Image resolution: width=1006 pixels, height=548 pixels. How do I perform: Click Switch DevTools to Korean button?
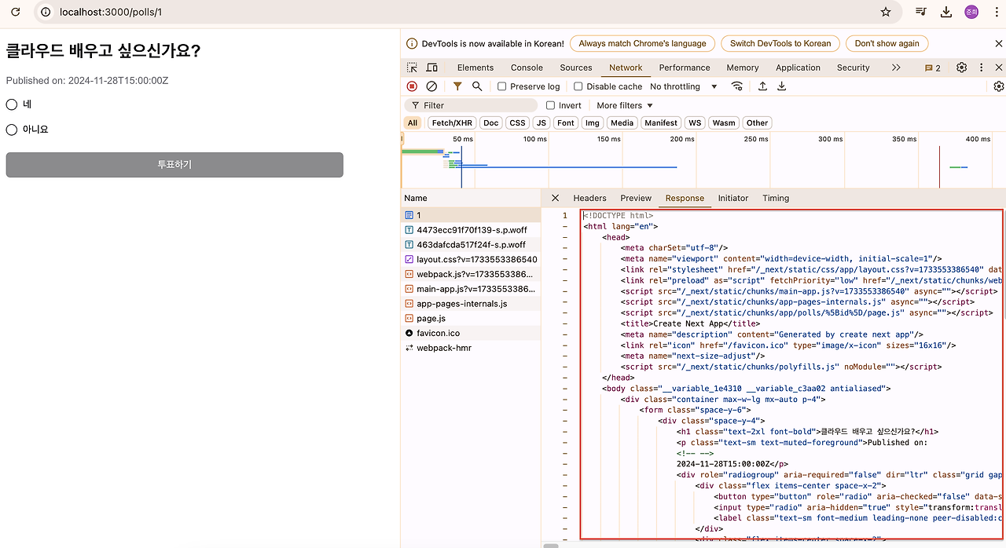(780, 44)
